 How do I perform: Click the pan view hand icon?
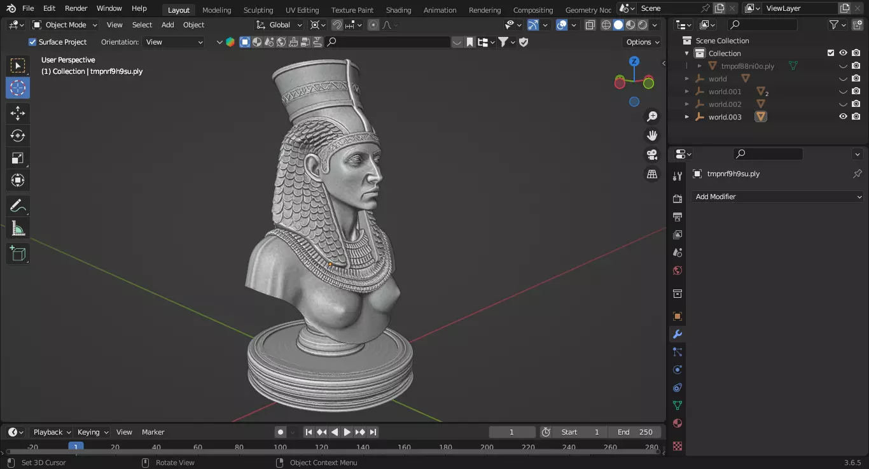[x=652, y=135]
